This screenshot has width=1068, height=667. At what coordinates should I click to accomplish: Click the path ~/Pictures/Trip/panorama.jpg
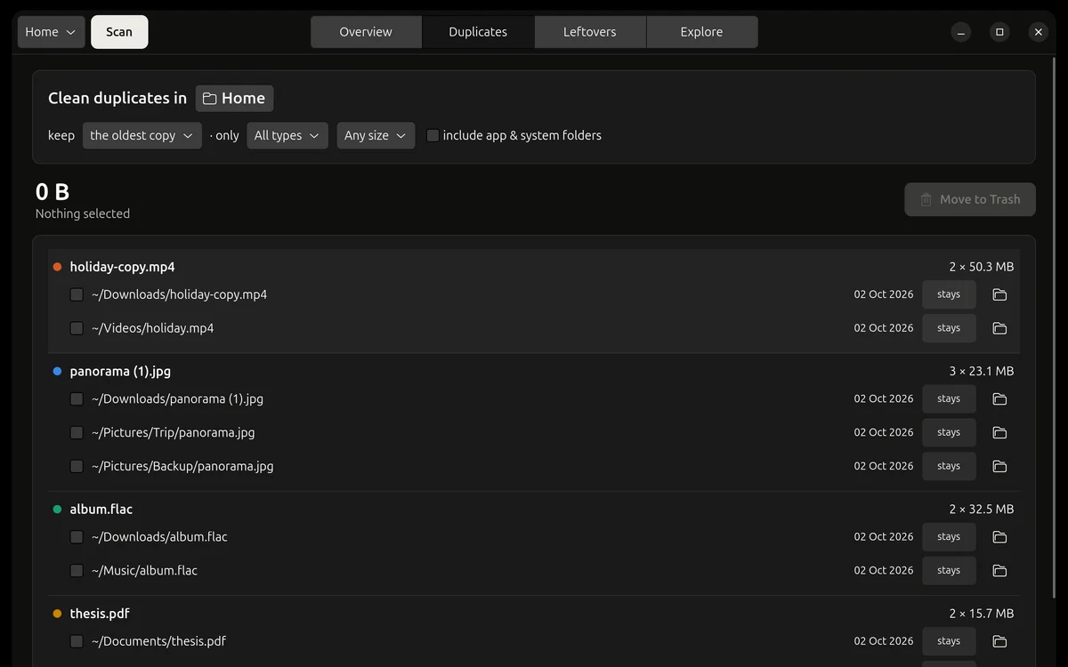click(174, 432)
